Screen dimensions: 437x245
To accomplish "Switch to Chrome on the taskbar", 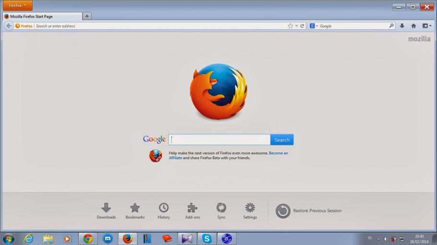I will pos(88,239).
